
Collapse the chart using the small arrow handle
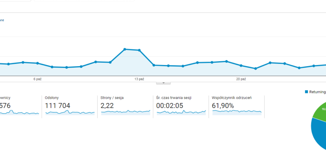point(163,83)
